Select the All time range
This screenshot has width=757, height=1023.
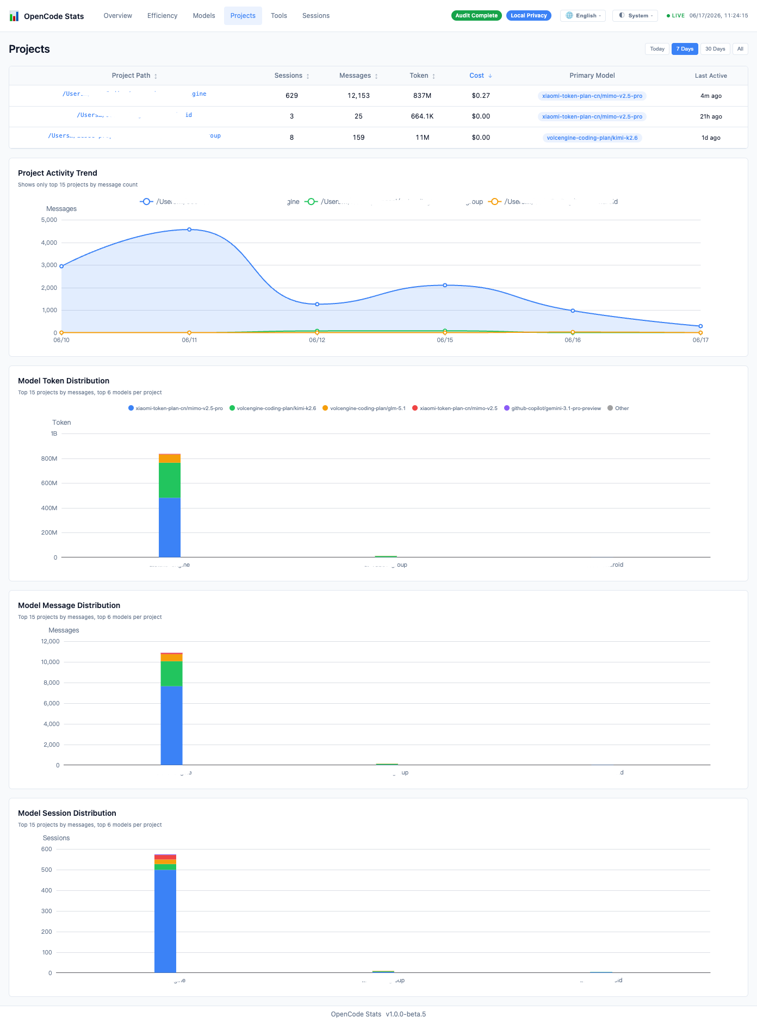coord(740,49)
